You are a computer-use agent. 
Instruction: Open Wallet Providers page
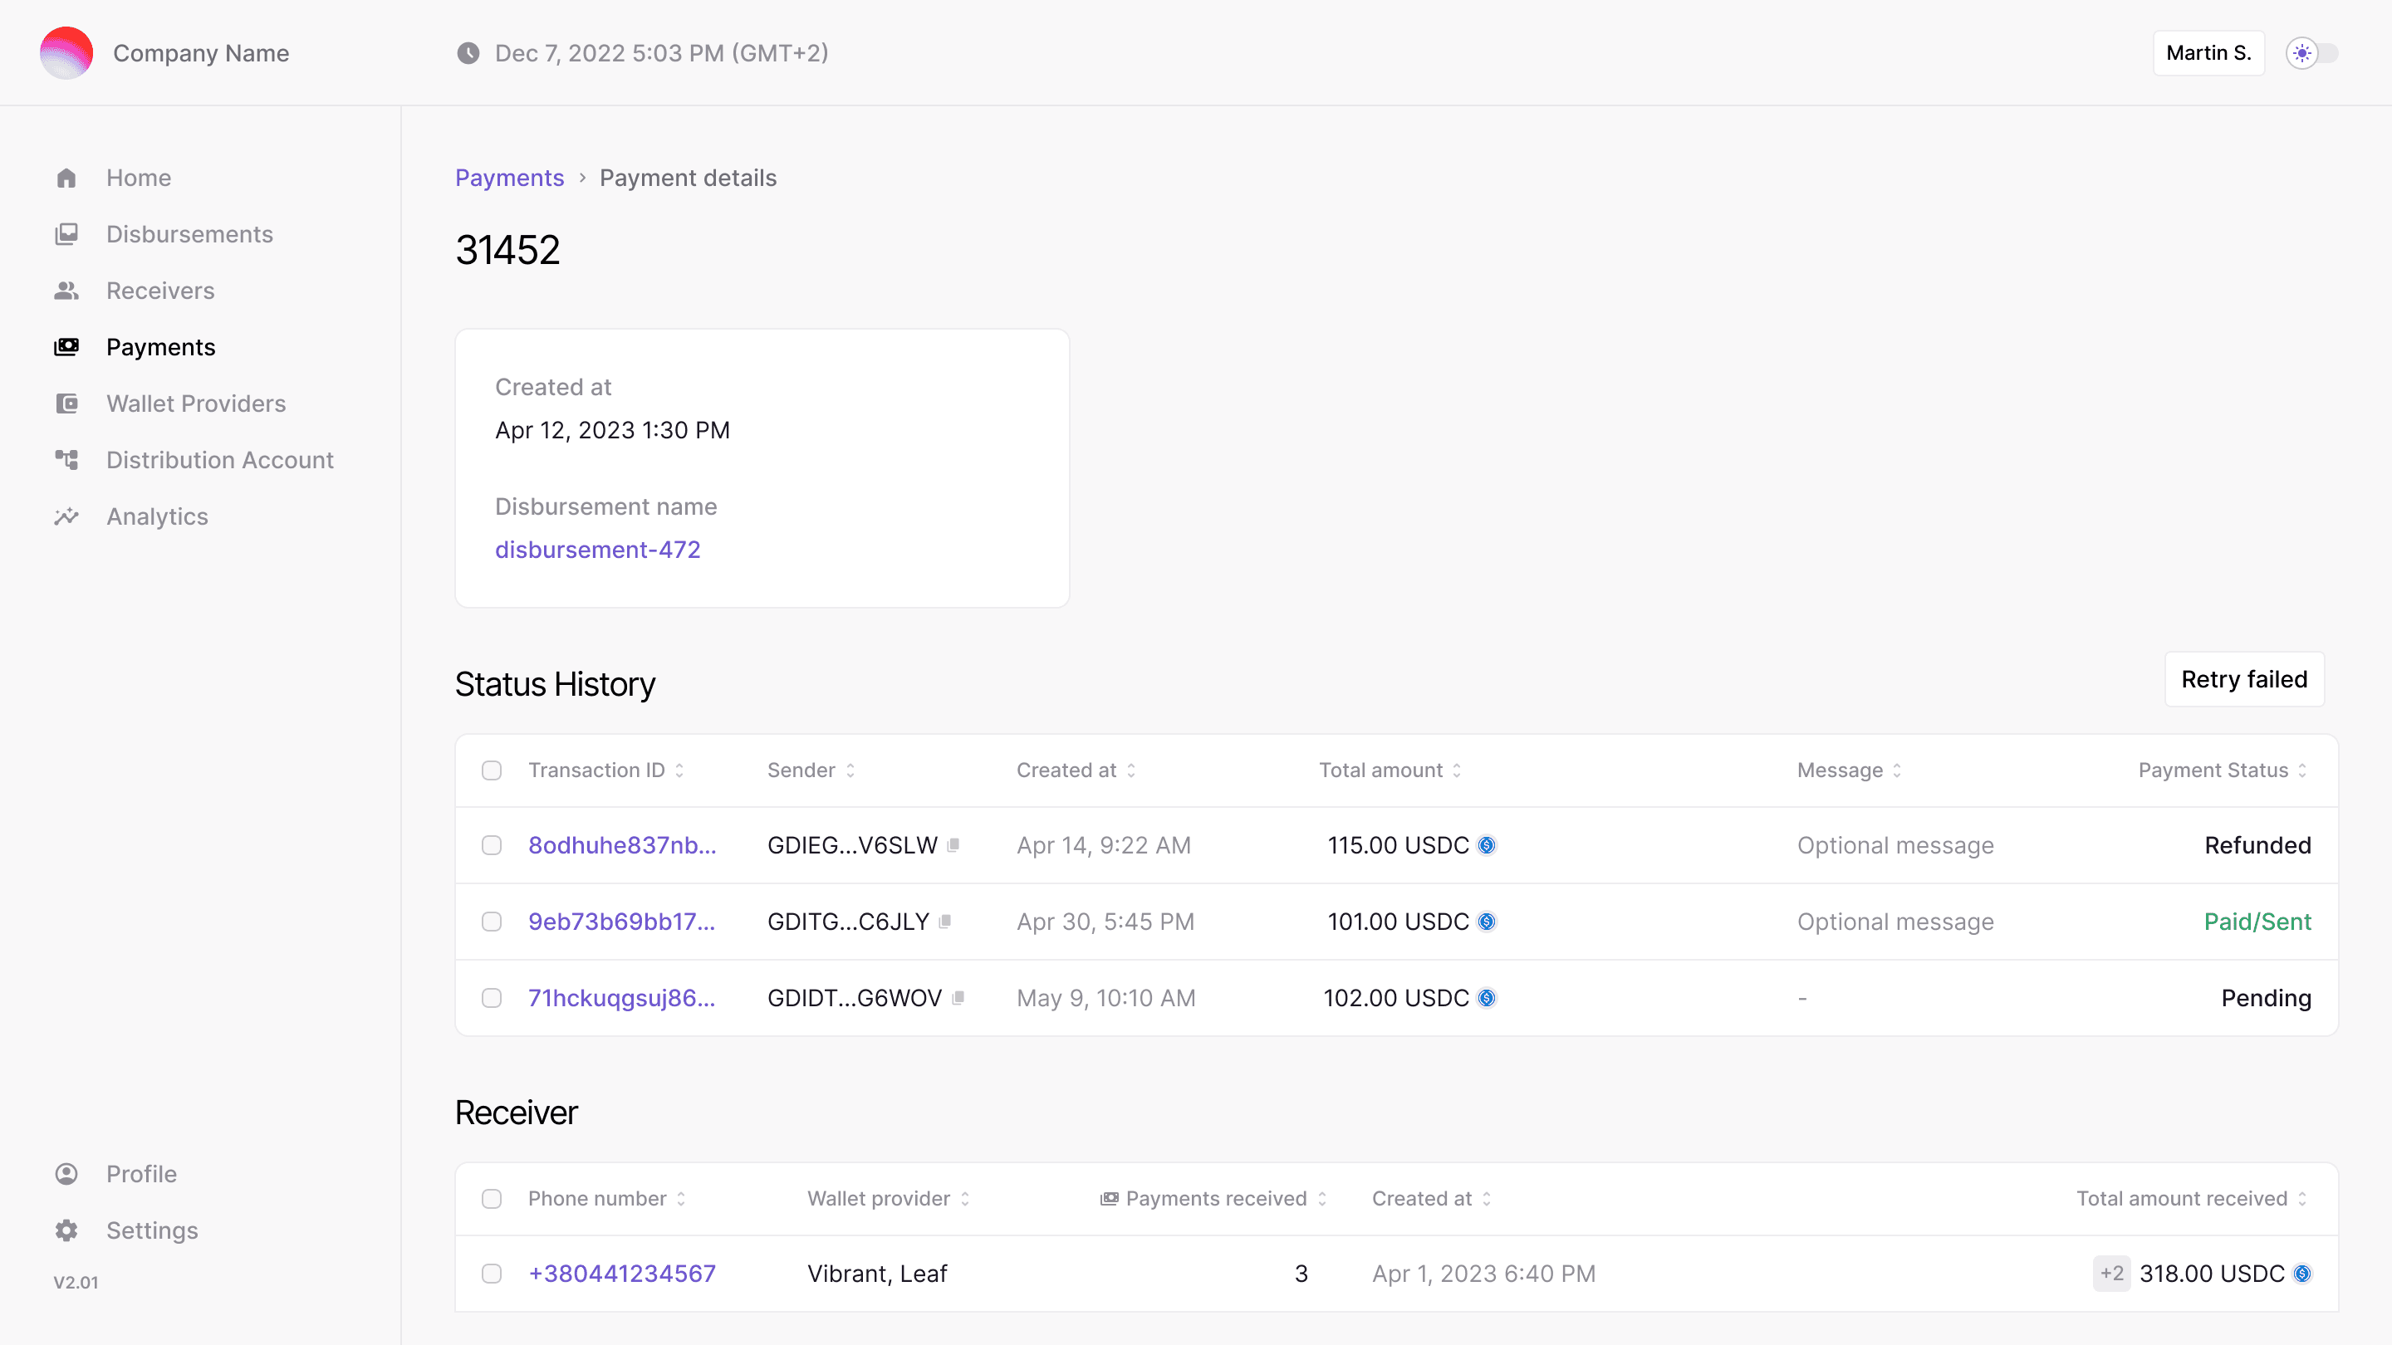(196, 403)
